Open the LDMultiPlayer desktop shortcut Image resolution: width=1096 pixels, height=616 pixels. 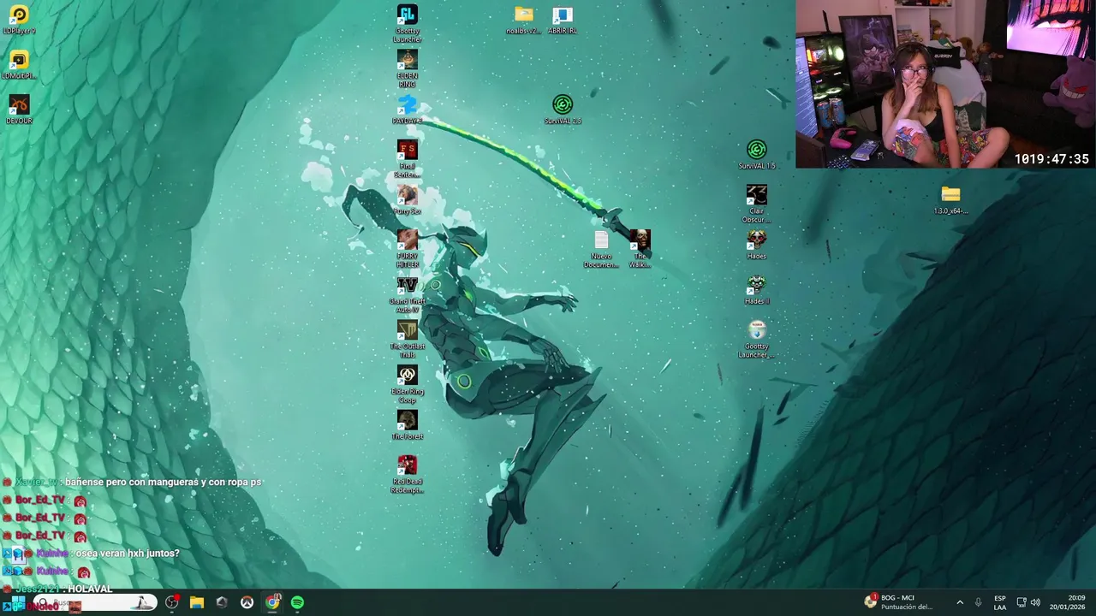point(19,65)
